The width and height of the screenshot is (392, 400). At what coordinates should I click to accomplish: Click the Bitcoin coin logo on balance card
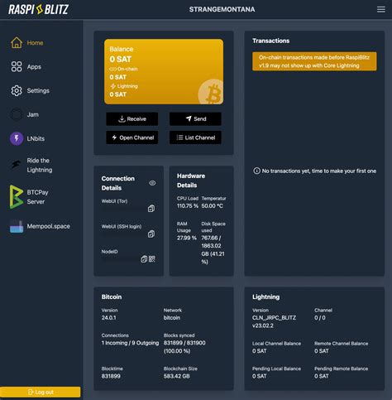tap(212, 92)
